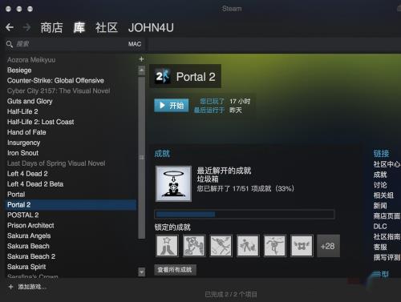Select Last Days of Spring Visual Novel
The width and height of the screenshot is (401, 302).
[x=56, y=163]
